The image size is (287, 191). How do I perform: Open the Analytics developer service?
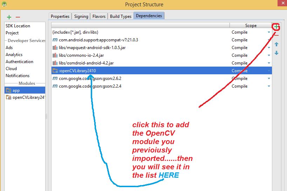coord(14,55)
